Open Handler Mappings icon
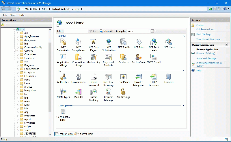This screenshot has width=231, height=142. coord(139,80)
